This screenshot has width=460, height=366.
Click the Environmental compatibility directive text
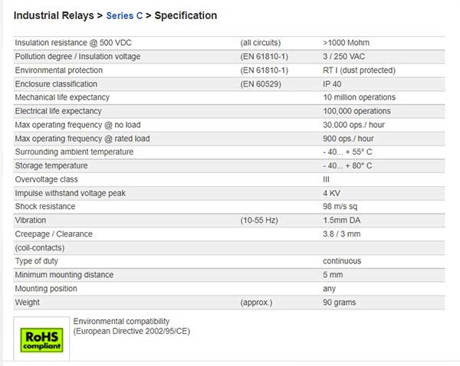coord(131,326)
